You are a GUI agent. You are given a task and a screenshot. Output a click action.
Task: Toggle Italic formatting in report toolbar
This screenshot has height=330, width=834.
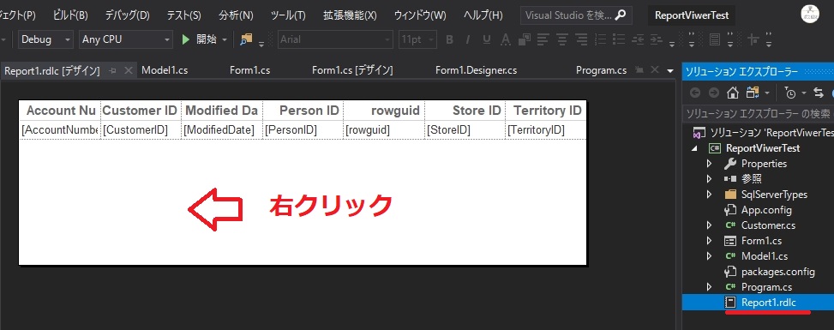[468, 39]
